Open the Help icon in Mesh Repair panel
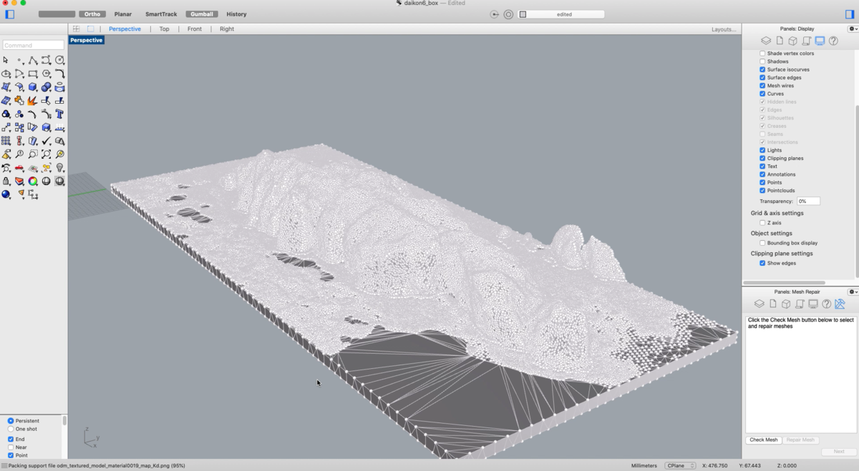This screenshot has width=859, height=471. [826, 304]
